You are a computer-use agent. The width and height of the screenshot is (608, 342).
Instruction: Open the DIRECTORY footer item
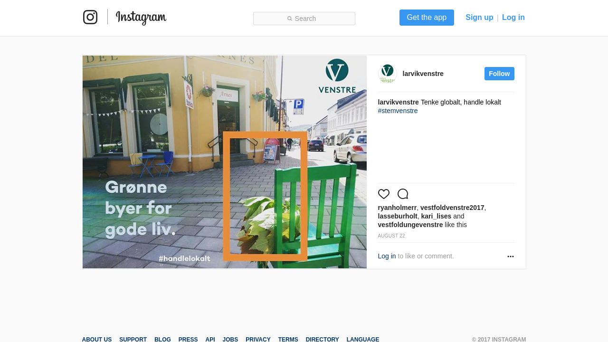(x=323, y=339)
